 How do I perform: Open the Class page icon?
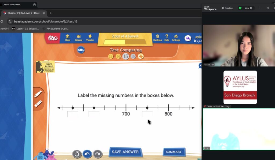tap(67, 38)
